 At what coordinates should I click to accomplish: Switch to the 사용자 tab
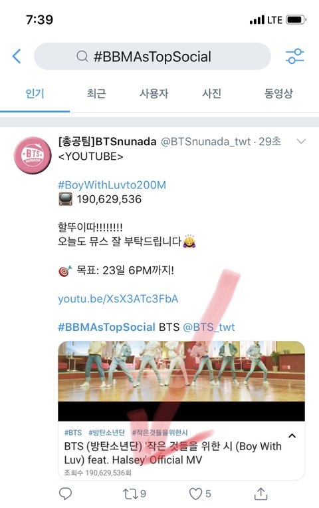(x=154, y=94)
